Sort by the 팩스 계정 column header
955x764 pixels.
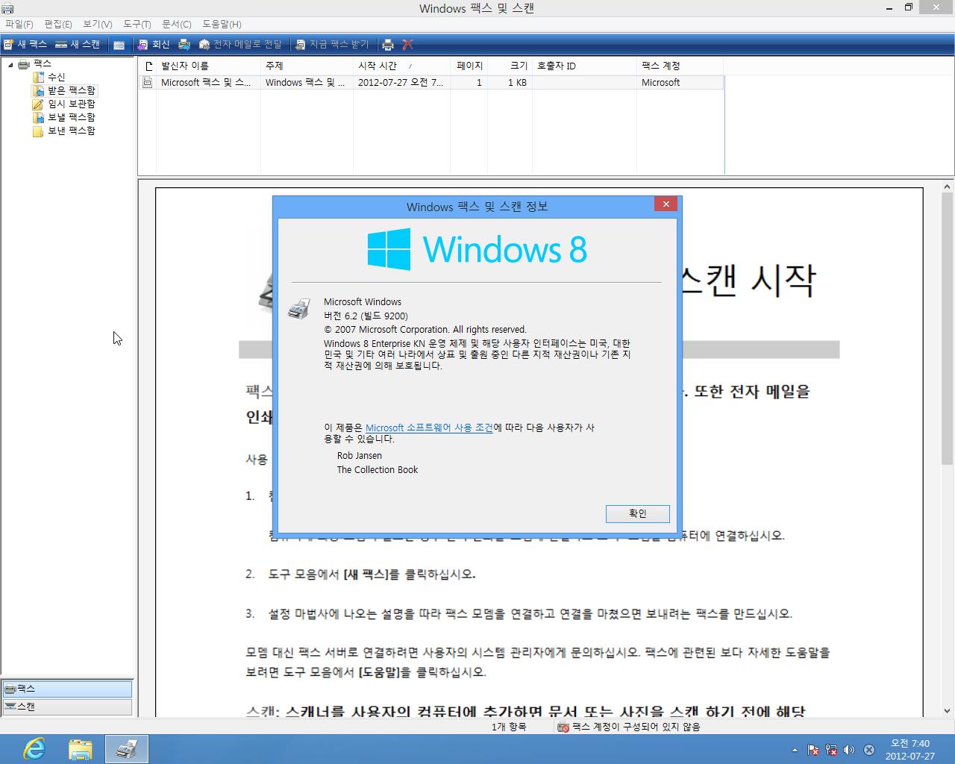(x=680, y=66)
